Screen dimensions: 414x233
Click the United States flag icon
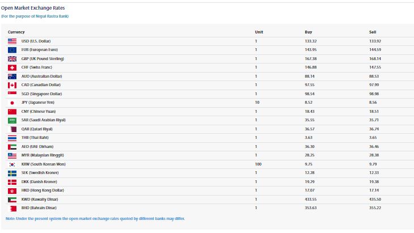point(12,41)
